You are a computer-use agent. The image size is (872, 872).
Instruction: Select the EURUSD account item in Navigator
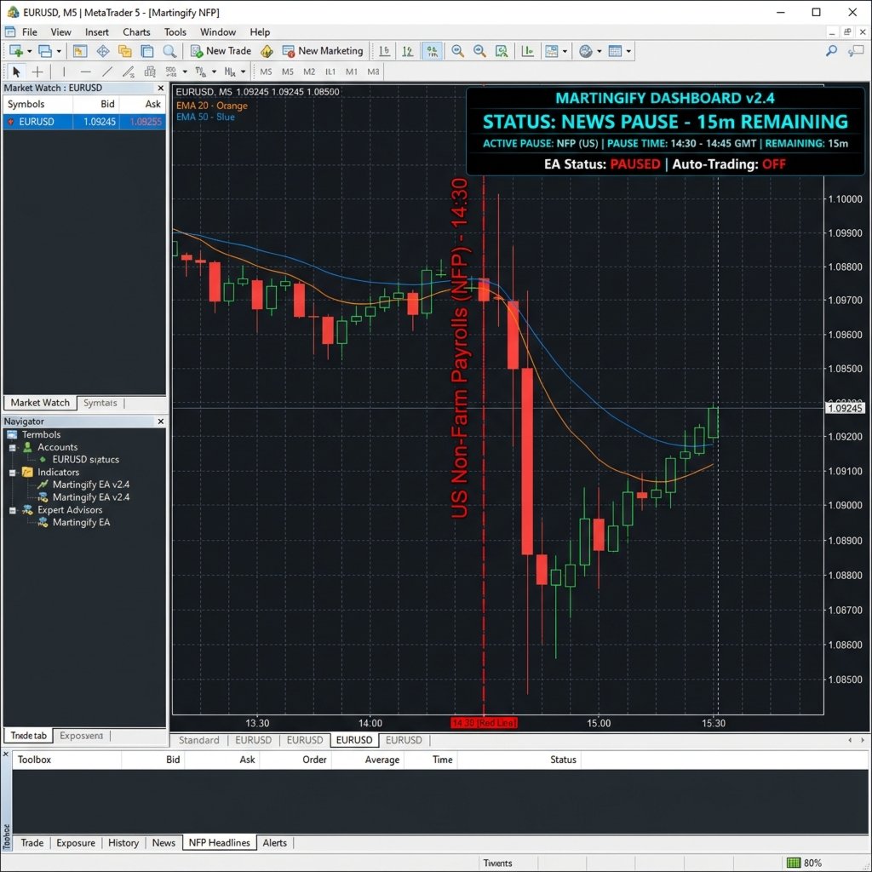pyautogui.click(x=86, y=460)
